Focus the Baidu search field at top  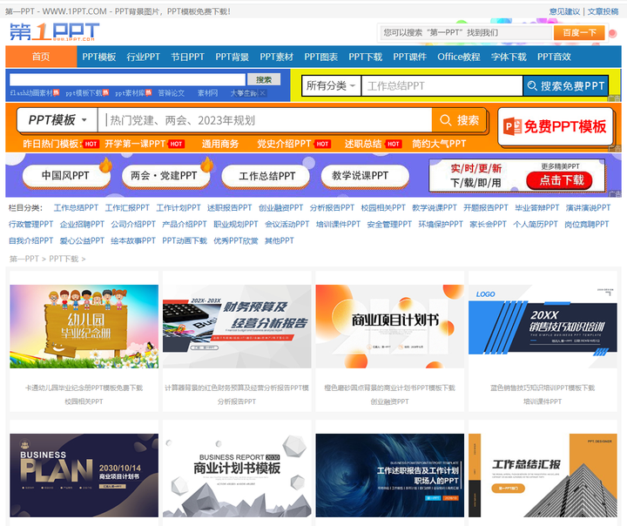[x=465, y=33]
